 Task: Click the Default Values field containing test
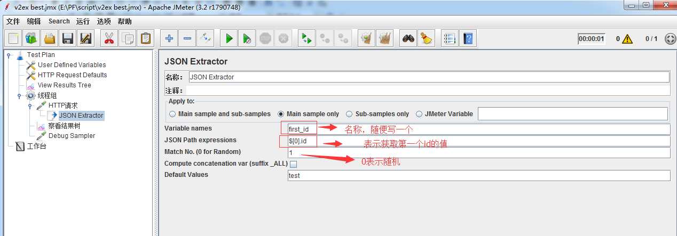pyautogui.click(x=478, y=176)
